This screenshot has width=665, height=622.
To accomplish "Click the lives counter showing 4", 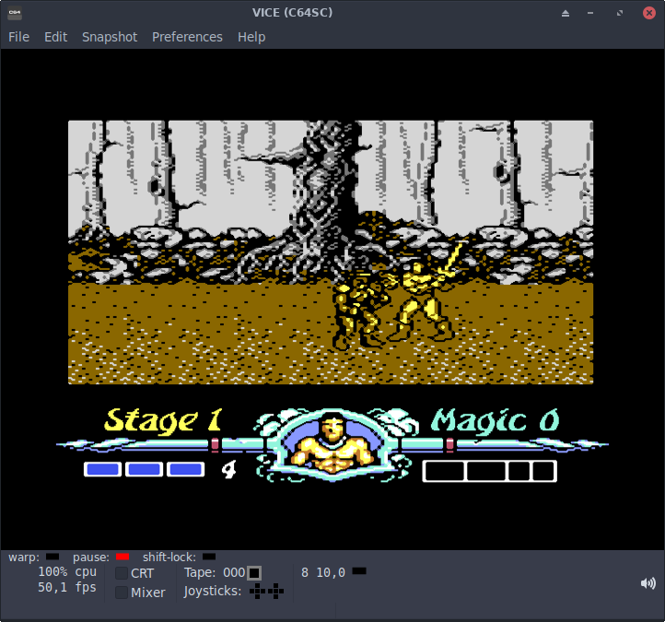I will (x=229, y=470).
